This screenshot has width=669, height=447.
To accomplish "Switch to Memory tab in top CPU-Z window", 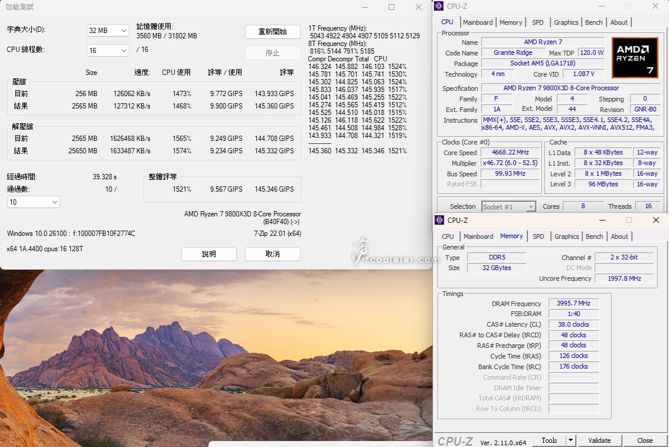I will pos(511,22).
